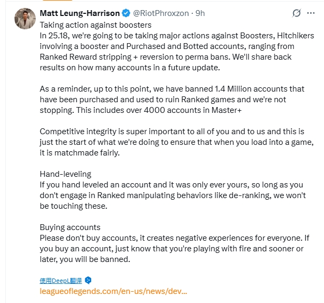Click the DeepL translate link
Image resolution: width=324 pixels, height=303 pixels.
[x=61, y=281]
